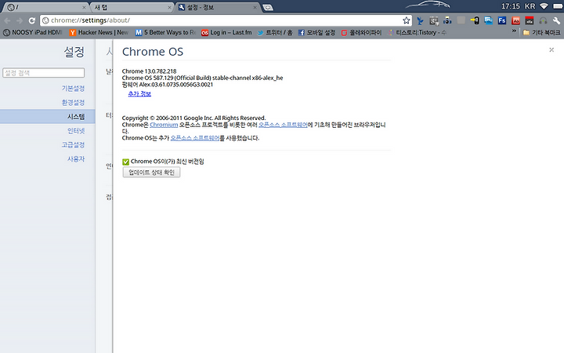The image size is (564, 353).
Task: Click the xfx extension icon
Action: click(x=529, y=20)
